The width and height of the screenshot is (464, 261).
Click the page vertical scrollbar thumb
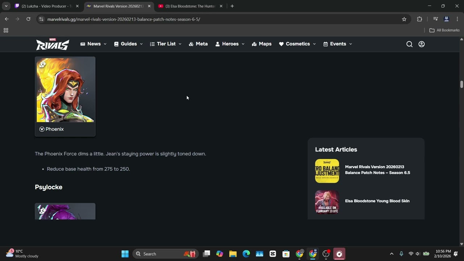pos(461,84)
